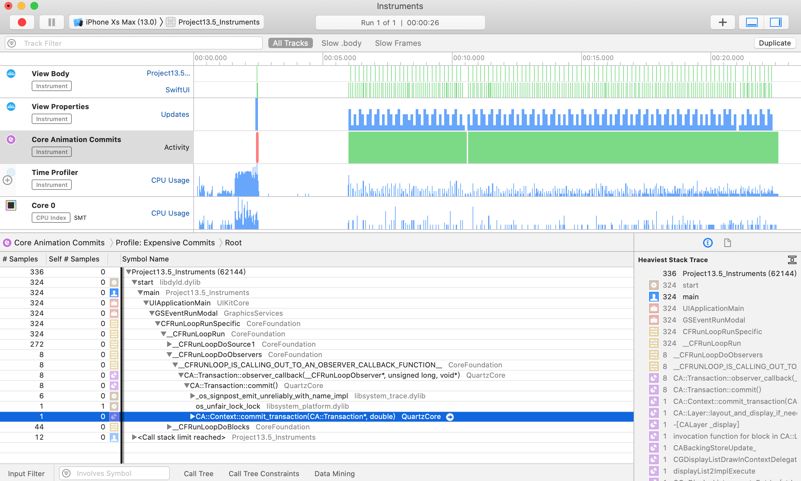Collapse the main tree node
Screen dimensions: 801x481
pos(140,293)
